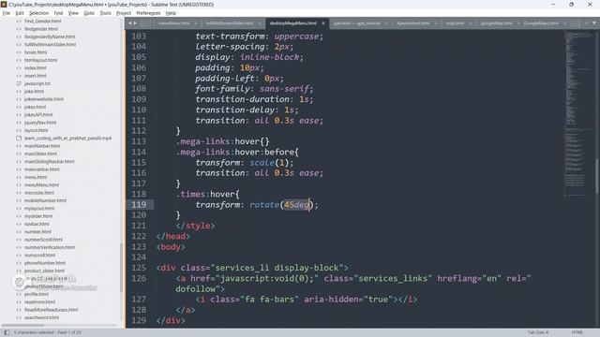Switch to the googleMap.html tab
Image resolution: width=600 pixels, height=337 pixels.
[x=497, y=23]
